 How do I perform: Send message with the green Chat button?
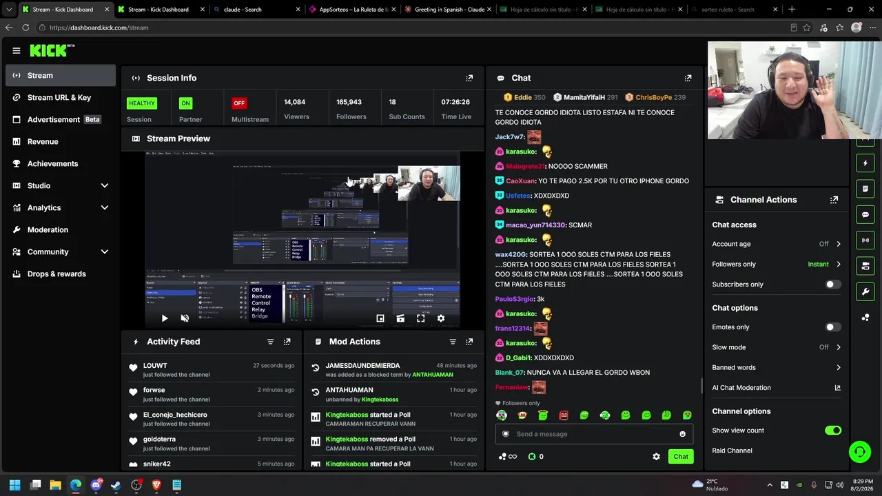click(x=681, y=457)
